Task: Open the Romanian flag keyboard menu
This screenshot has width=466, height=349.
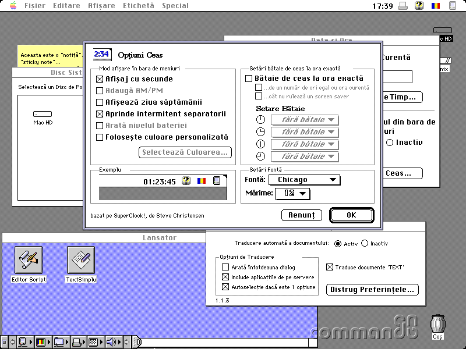Action: pyautogui.click(x=436, y=6)
